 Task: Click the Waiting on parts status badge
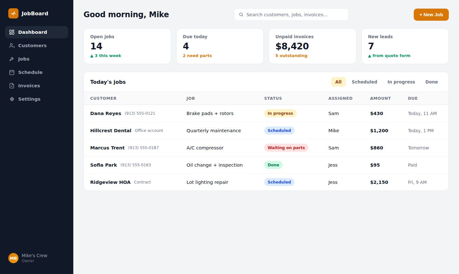click(x=286, y=148)
